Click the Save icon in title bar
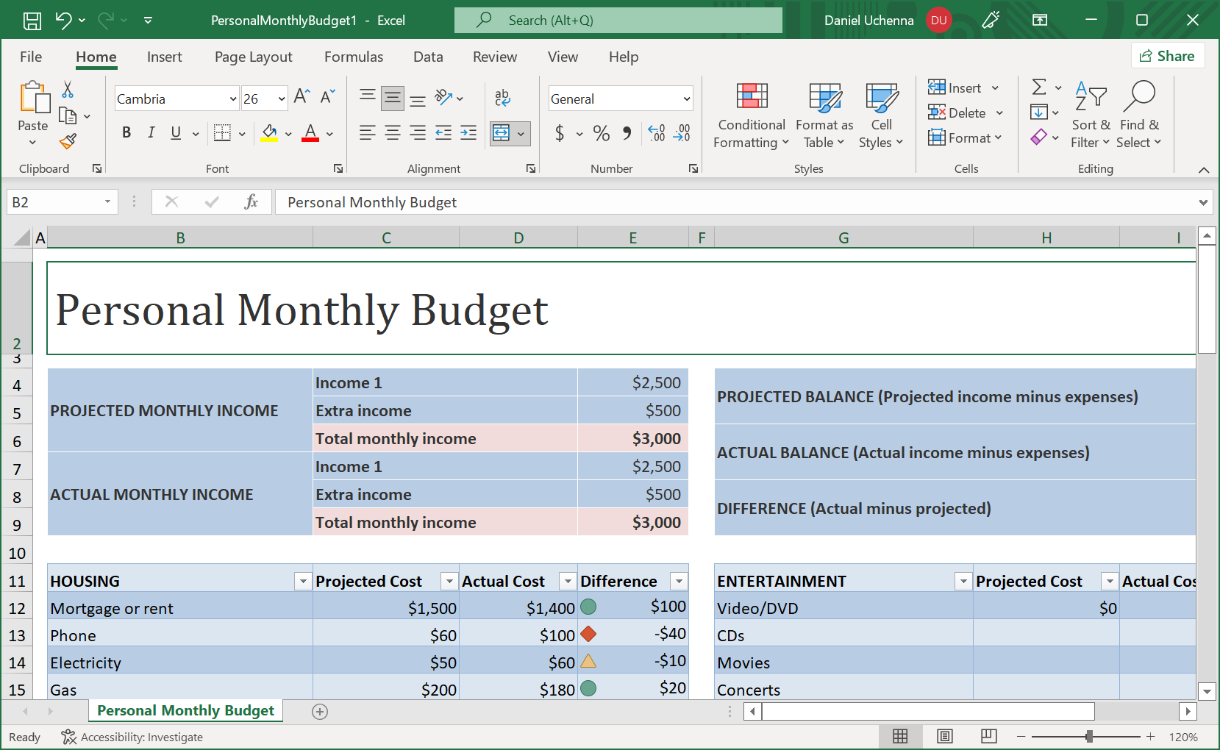Viewport: 1220px width, 750px height. click(x=32, y=21)
